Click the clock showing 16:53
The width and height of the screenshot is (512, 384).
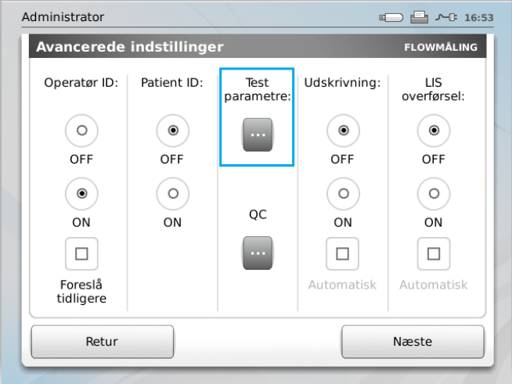pyautogui.click(x=478, y=17)
